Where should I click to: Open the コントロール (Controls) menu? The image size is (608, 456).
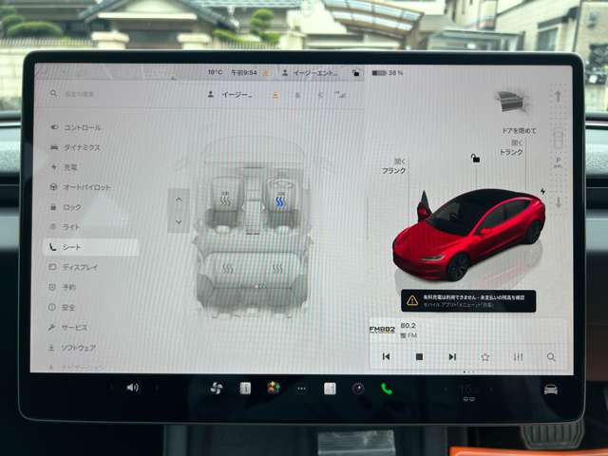click(x=76, y=127)
